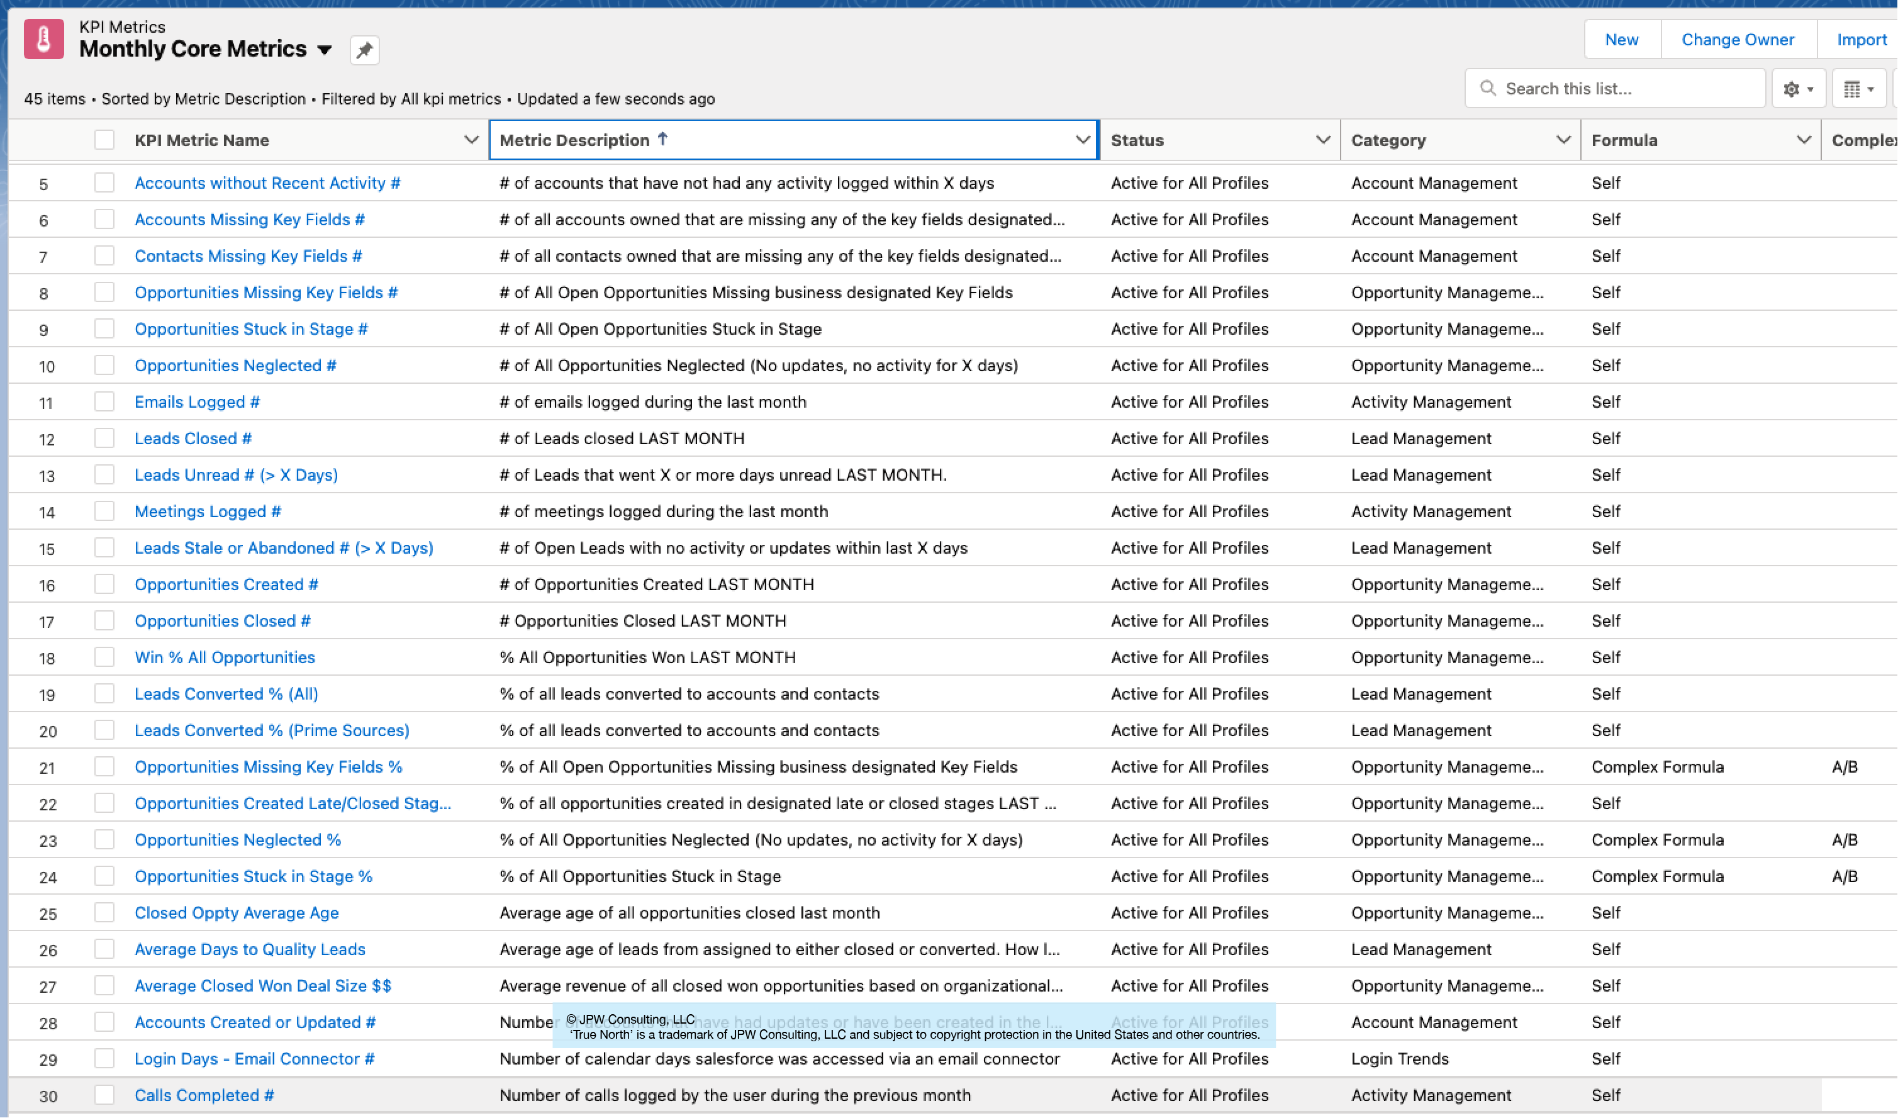Select 'Activity Management' in Meetings Logged # row

click(x=1431, y=511)
